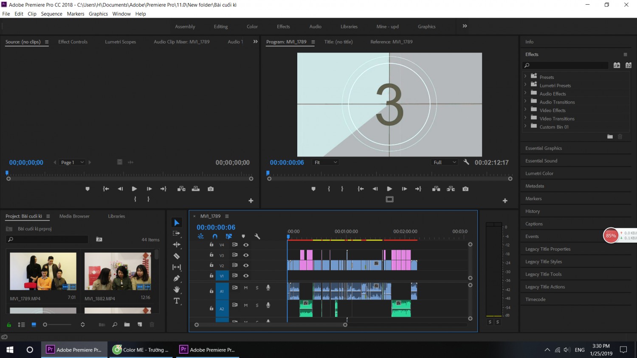Lock video track V3

(211, 255)
